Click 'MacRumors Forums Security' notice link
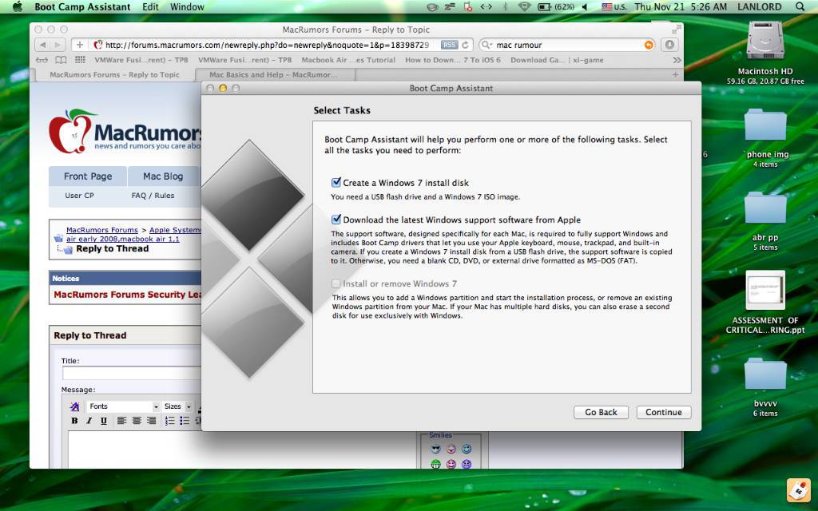818x511 pixels. tap(127, 295)
